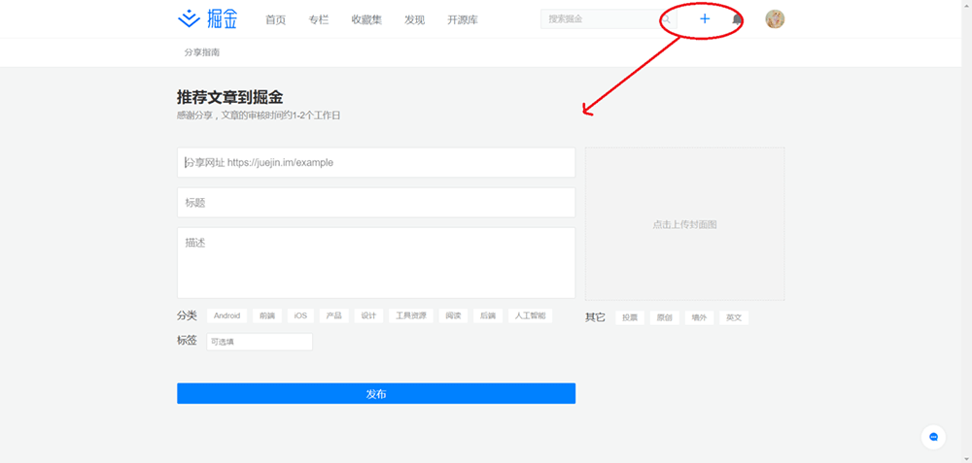Viewport: 972px width, 463px height.
Task: Click the 推荐文章到掘金 heading
Action: [x=230, y=97]
